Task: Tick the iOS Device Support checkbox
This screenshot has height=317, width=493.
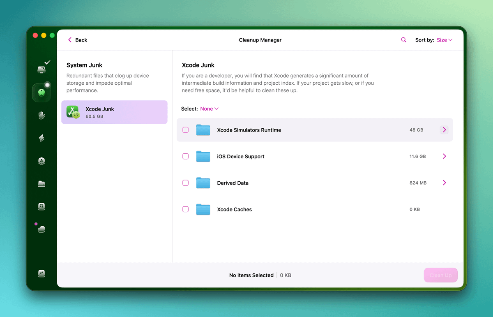Action: (186, 157)
